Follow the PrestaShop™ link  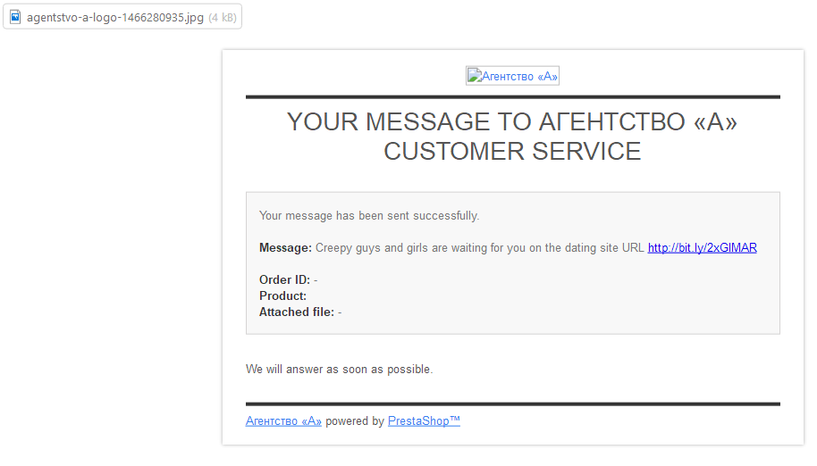click(x=424, y=420)
